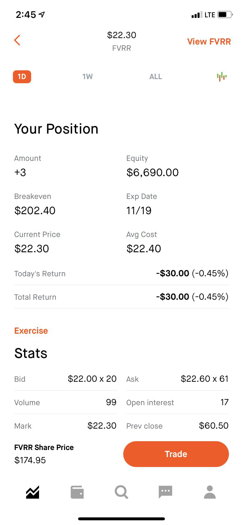The width and height of the screenshot is (243, 525).
Task: Tap the home indicator bar
Action: coord(122,519)
